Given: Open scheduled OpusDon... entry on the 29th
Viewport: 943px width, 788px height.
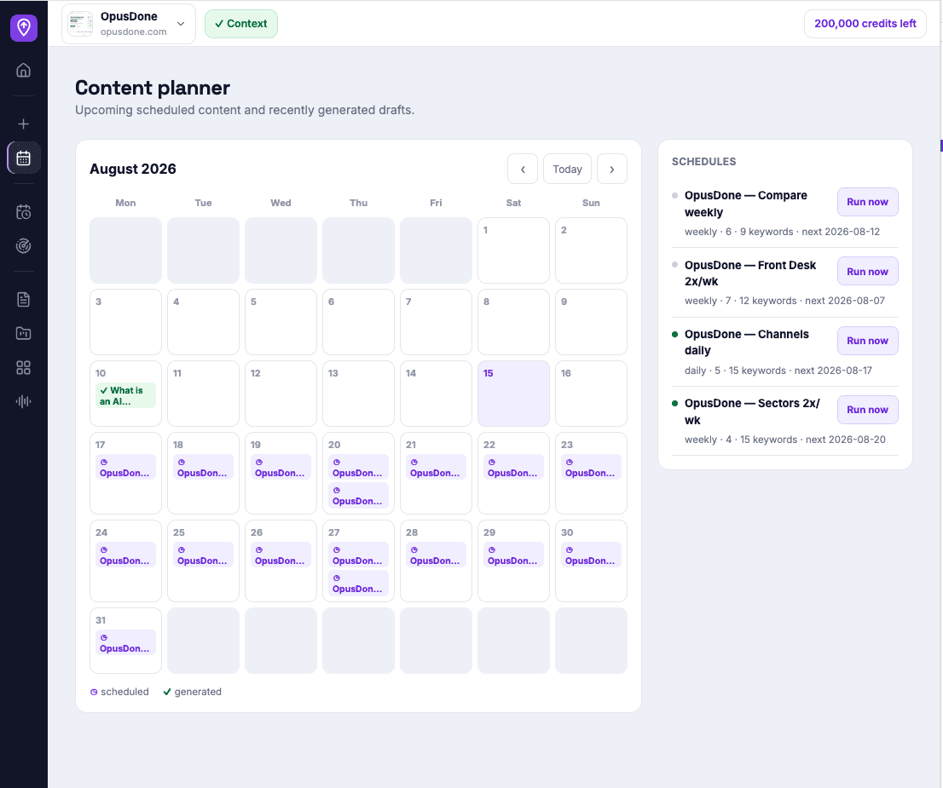Looking at the screenshot, I should pyautogui.click(x=513, y=555).
